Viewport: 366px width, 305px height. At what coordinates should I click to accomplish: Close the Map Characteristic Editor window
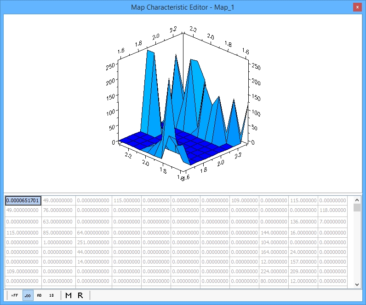tap(357, 7)
